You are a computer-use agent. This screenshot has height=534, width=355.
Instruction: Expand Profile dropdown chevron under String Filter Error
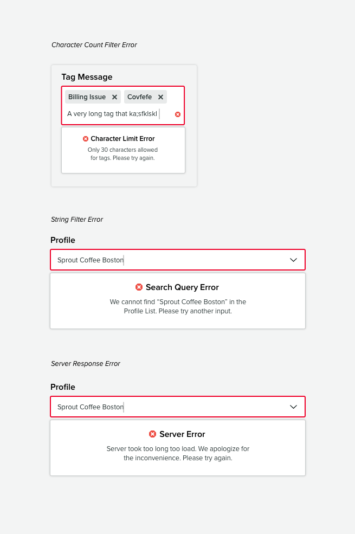pos(293,260)
